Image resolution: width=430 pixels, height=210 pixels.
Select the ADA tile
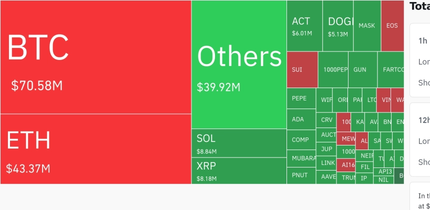pos(301,119)
